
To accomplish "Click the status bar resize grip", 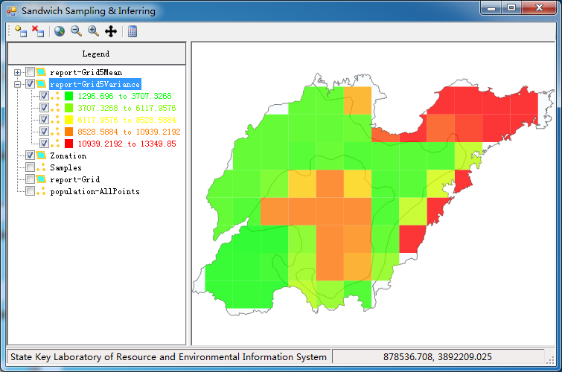I will [550, 361].
